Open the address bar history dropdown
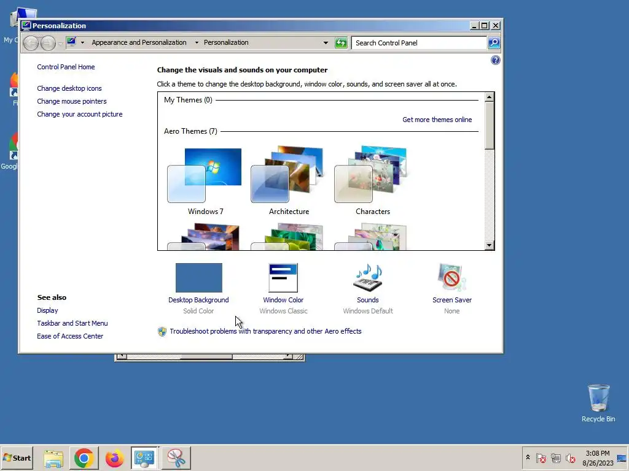629x471 pixels. click(x=326, y=42)
